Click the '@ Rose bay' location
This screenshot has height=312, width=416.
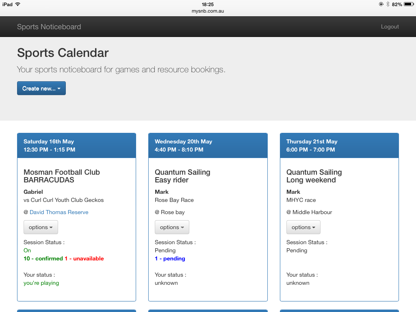click(170, 212)
